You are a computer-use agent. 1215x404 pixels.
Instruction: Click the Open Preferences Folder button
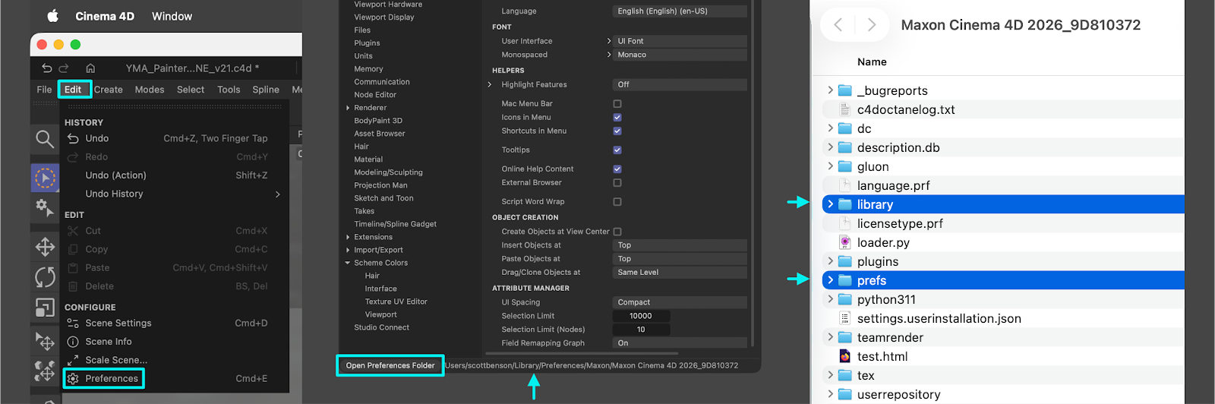click(x=390, y=365)
